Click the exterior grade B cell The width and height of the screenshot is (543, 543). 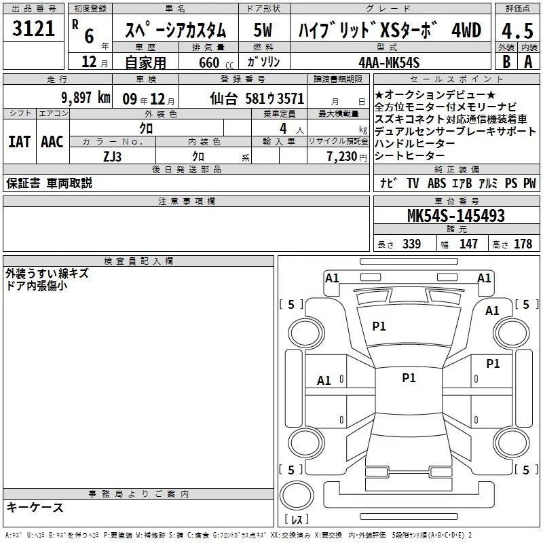(x=506, y=61)
